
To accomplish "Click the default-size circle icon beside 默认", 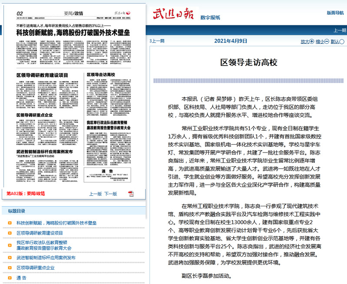I will (x=341, y=42).
